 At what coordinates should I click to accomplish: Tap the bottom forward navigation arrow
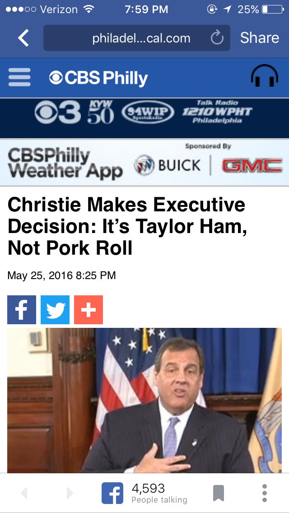tap(70, 493)
